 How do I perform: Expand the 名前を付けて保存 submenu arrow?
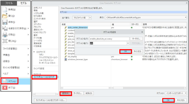click(x=28, y=28)
